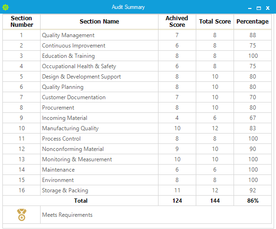This screenshot has width=276, height=229.
Task: Click section number 1 cell
Action: (x=22, y=35)
